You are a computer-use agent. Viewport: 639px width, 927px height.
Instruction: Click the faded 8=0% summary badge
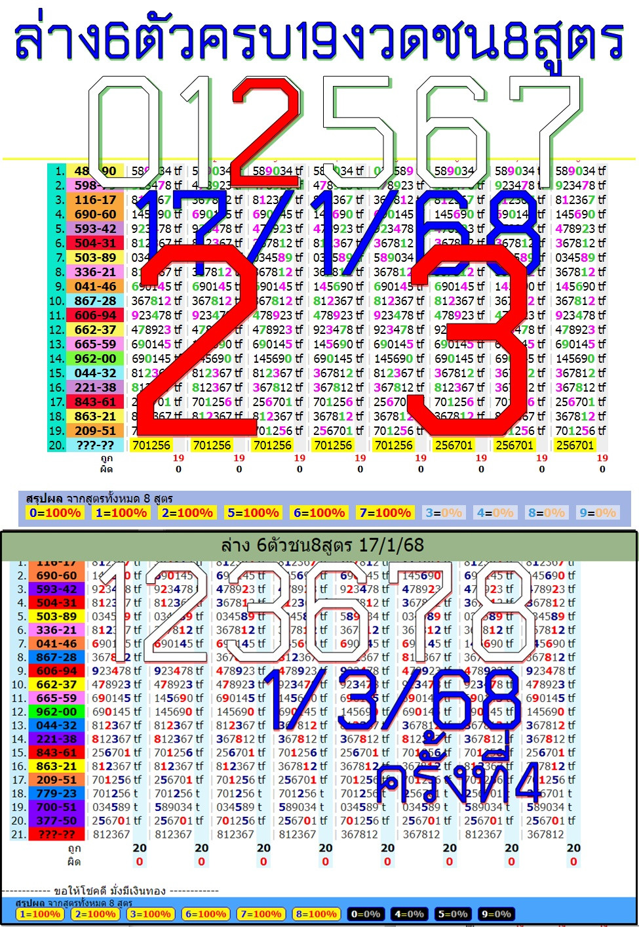coord(547,513)
